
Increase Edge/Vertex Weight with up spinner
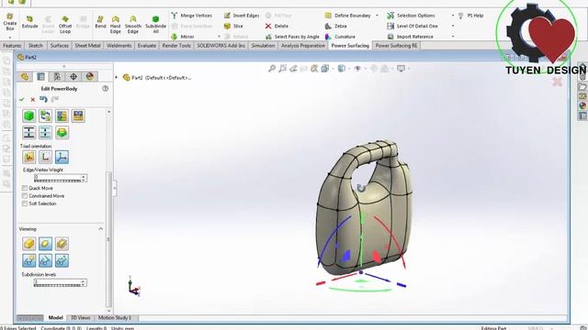[84, 176]
